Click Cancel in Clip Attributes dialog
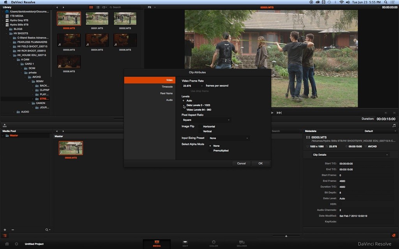Screen dimensions: 399x249 tap(241, 163)
